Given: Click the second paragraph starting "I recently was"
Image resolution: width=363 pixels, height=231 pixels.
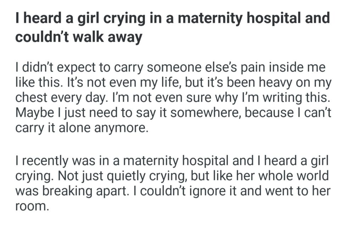Looking at the screenshot, I should 172,183.
